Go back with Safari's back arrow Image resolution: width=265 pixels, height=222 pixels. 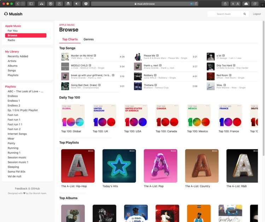point(18,4)
